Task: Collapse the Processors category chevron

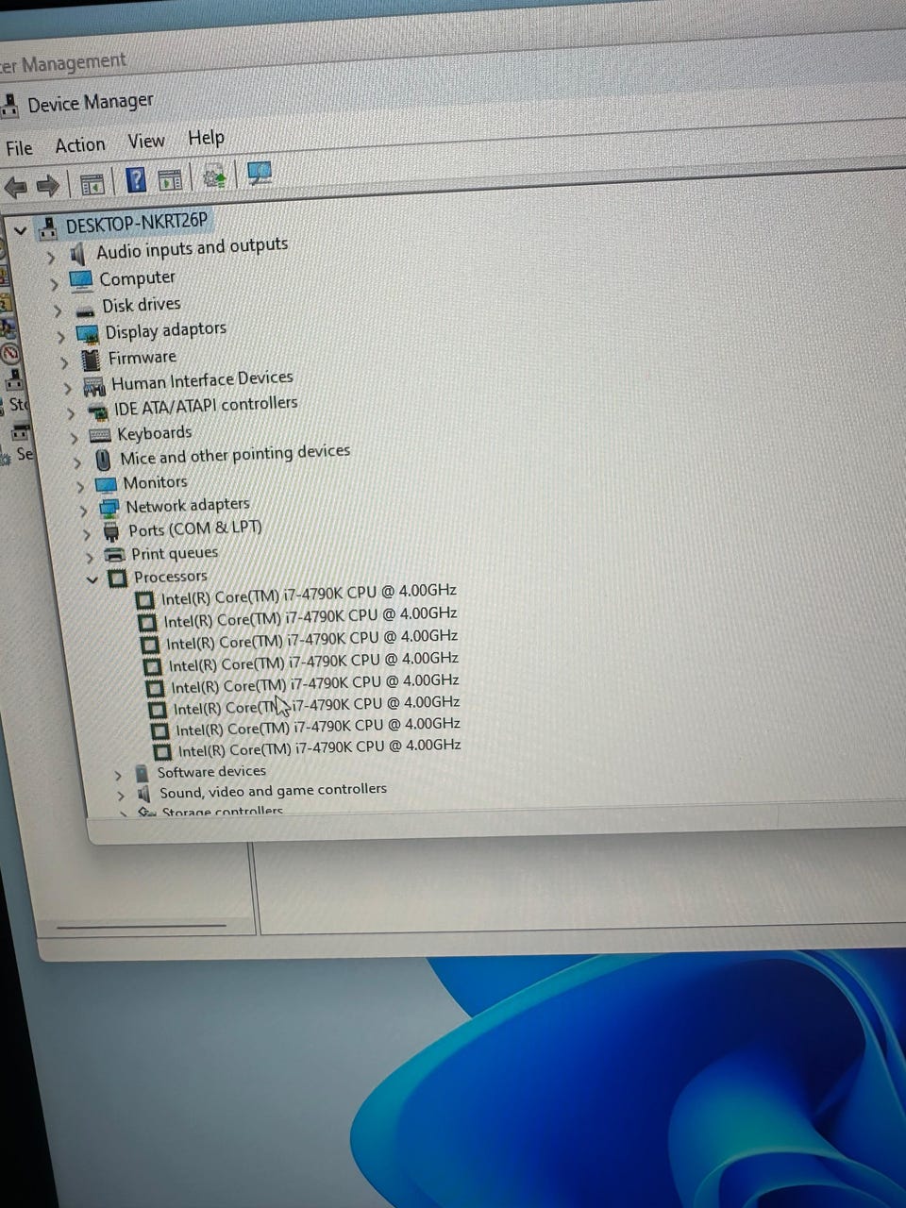Action: click(92, 579)
